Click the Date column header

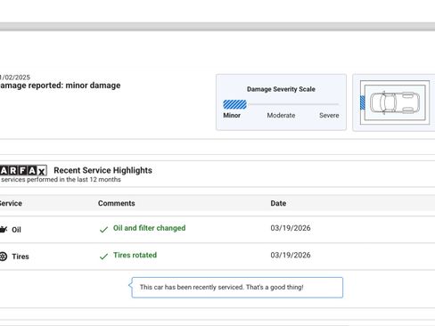(278, 203)
